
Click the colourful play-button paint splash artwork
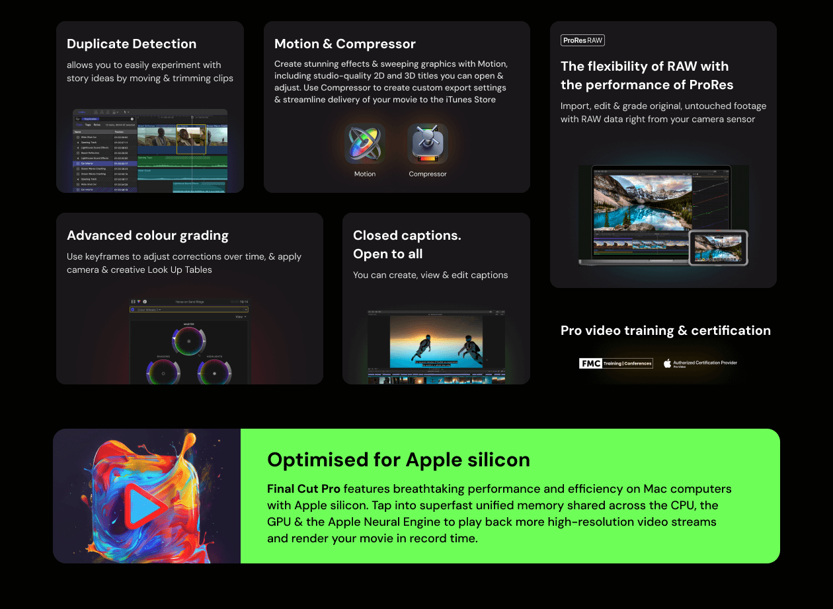(147, 496)
